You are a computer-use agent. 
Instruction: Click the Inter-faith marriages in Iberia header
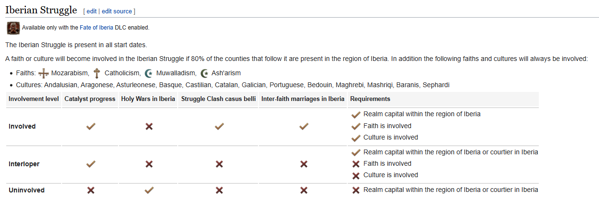point(303,99)
